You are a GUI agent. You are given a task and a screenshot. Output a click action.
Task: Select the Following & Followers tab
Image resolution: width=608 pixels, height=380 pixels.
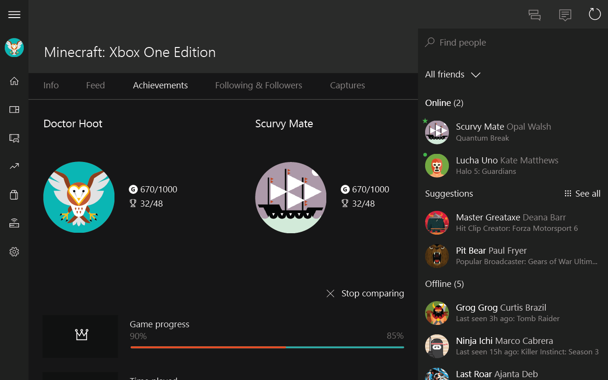(x=258, y=85)
